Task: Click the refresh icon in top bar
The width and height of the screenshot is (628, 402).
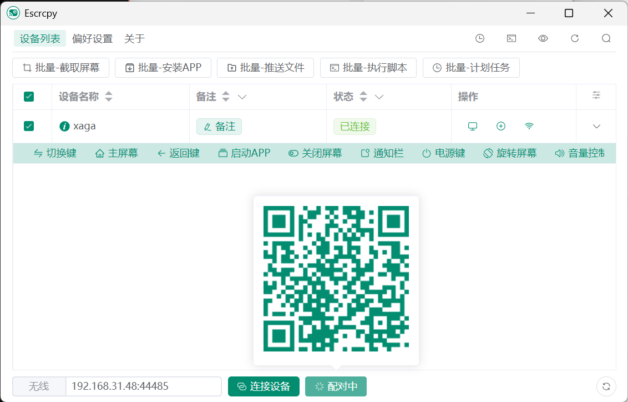Action: click(x=575, y=38)
